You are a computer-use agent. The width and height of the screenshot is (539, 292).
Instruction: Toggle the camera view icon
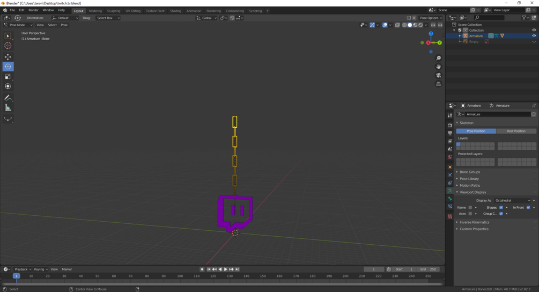438,75
